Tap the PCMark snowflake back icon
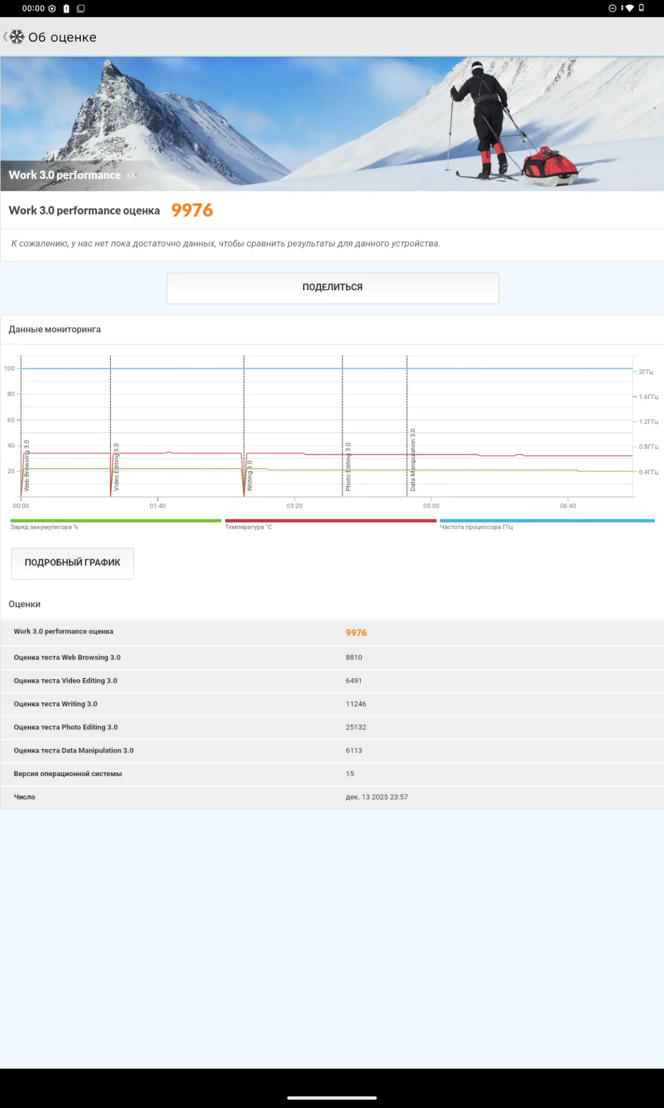Image resolution: width=664 pixels, height=1108 pixels. tap(16, 37)
